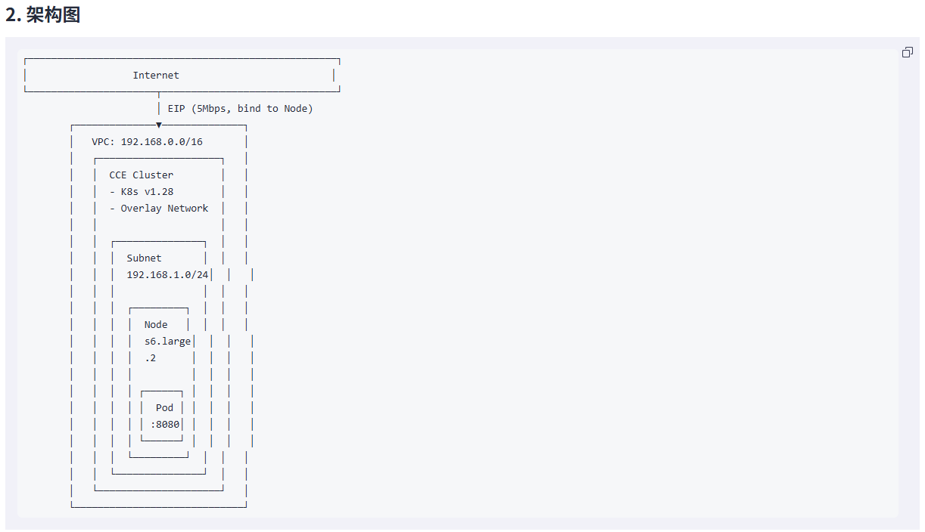This screenshot has width=925, height=532.
Task: Click the "- Overlay Network" line
Action: (x=159, y=208)
